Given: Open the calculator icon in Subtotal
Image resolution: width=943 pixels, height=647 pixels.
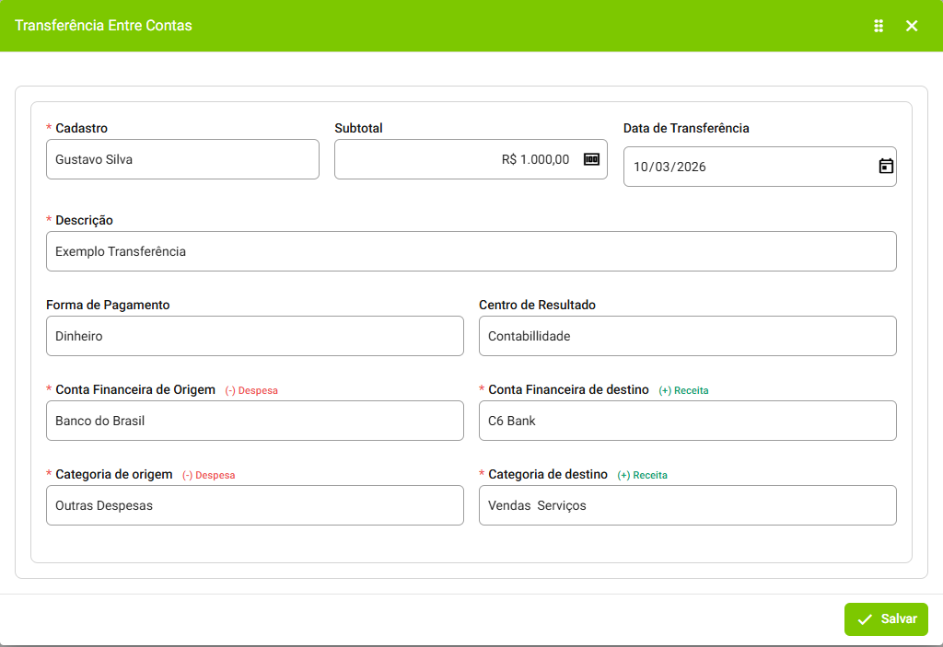Looking at the screenshot, I should click(591, 159).
